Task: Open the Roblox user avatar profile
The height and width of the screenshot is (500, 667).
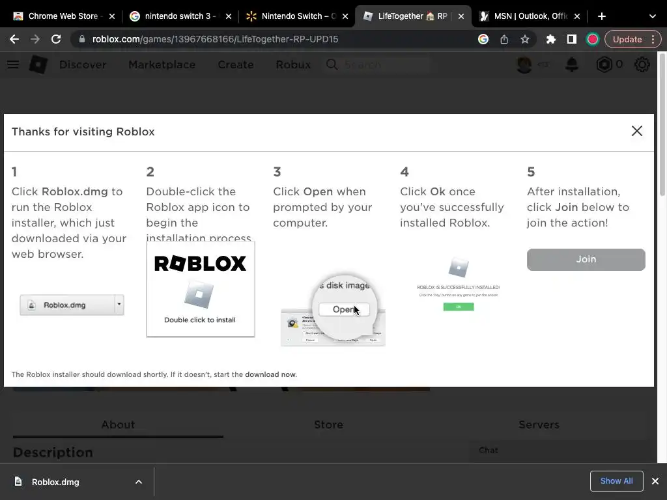Action: pos(524,64)
